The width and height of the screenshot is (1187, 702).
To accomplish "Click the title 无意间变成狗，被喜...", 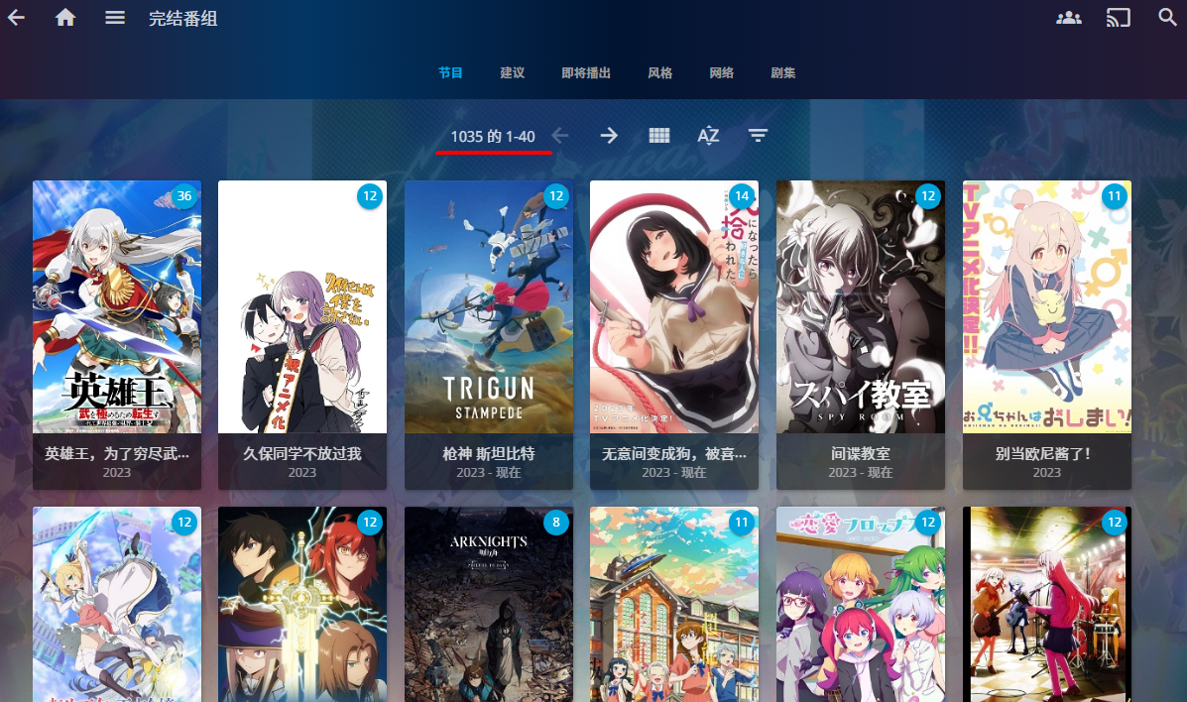I will 673,453.
